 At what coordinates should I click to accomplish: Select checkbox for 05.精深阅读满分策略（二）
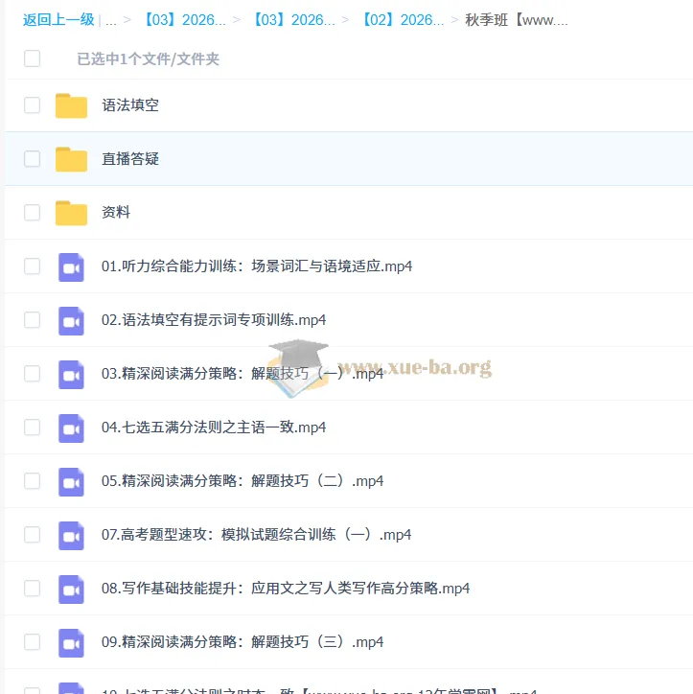(32, 481)
